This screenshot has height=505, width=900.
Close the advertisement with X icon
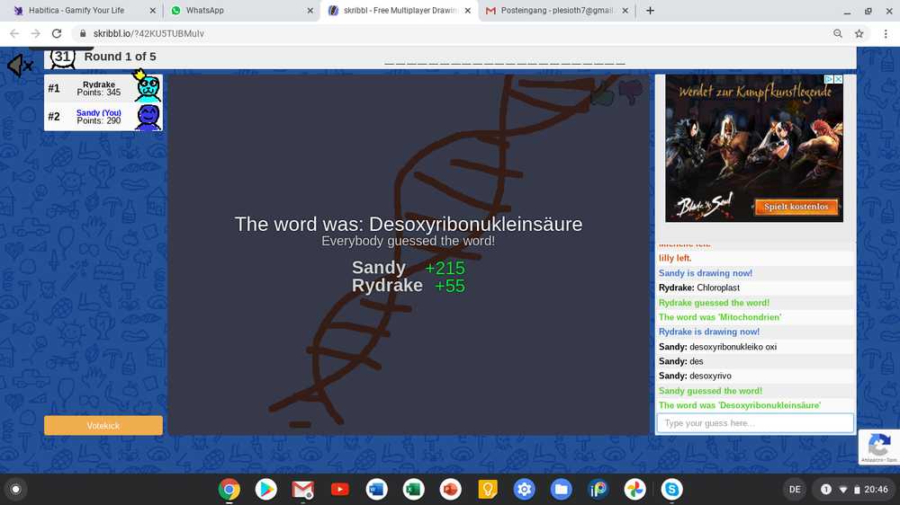click(x=838, y=80)
